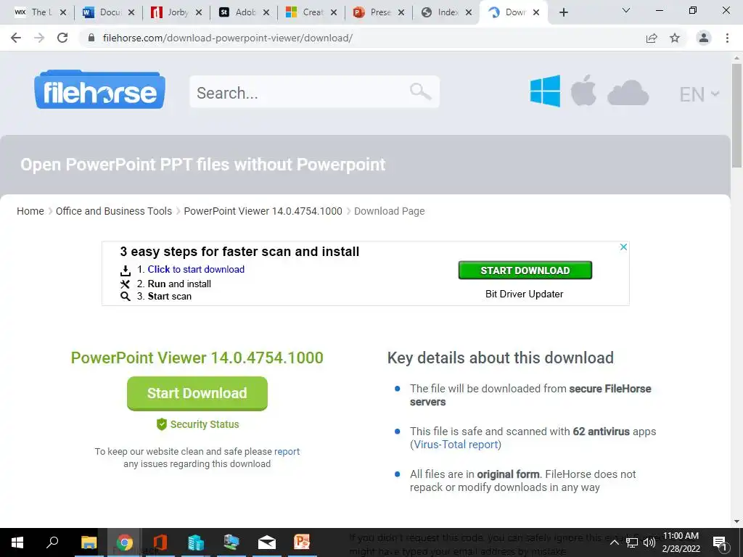
Task: Switch to the Index tab
Action: 440,12
